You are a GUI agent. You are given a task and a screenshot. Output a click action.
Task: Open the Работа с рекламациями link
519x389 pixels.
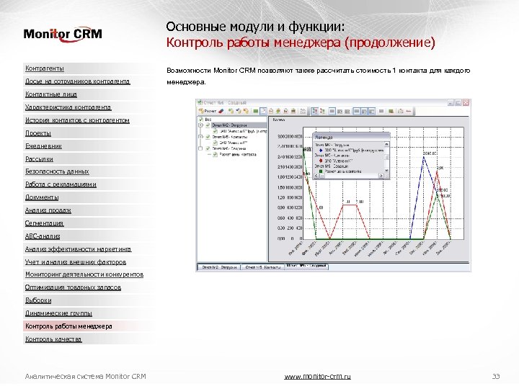pos(61,184)
